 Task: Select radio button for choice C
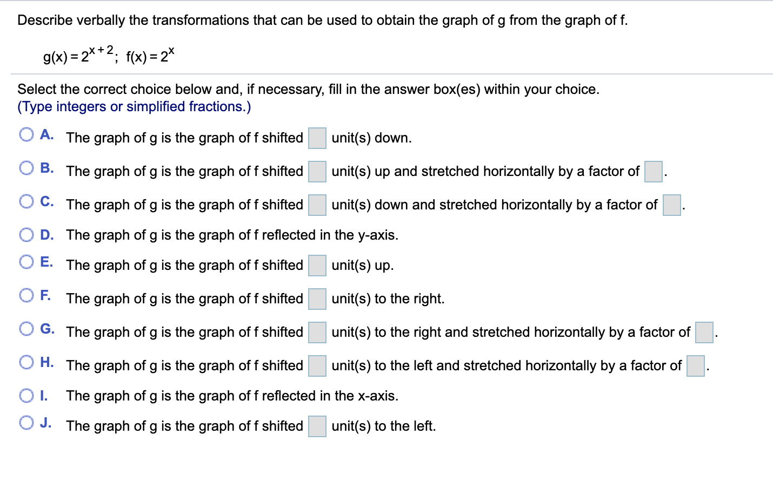25,201
